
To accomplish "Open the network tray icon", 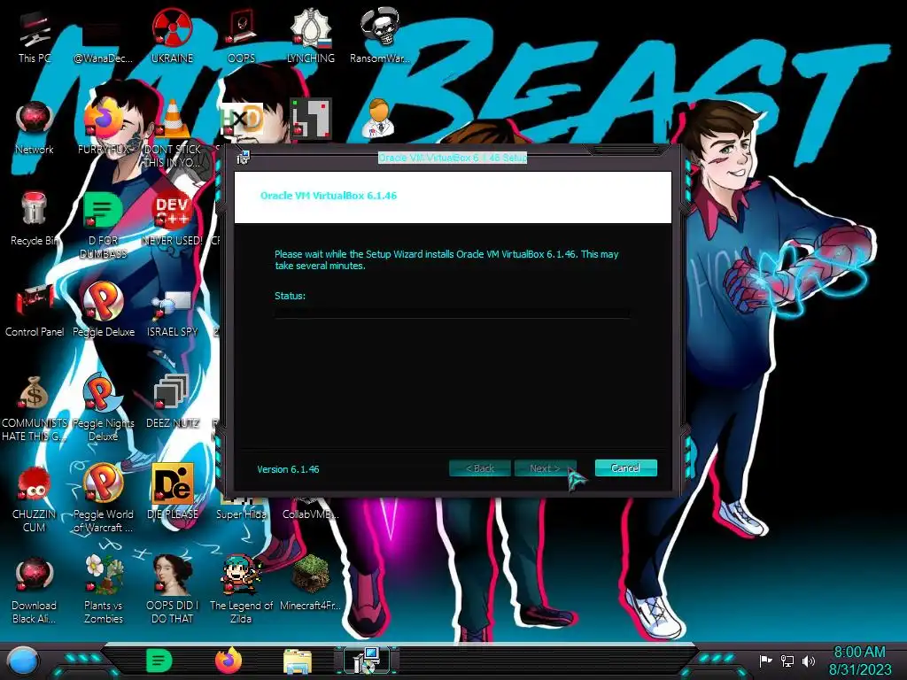I will tap(787, 661).
